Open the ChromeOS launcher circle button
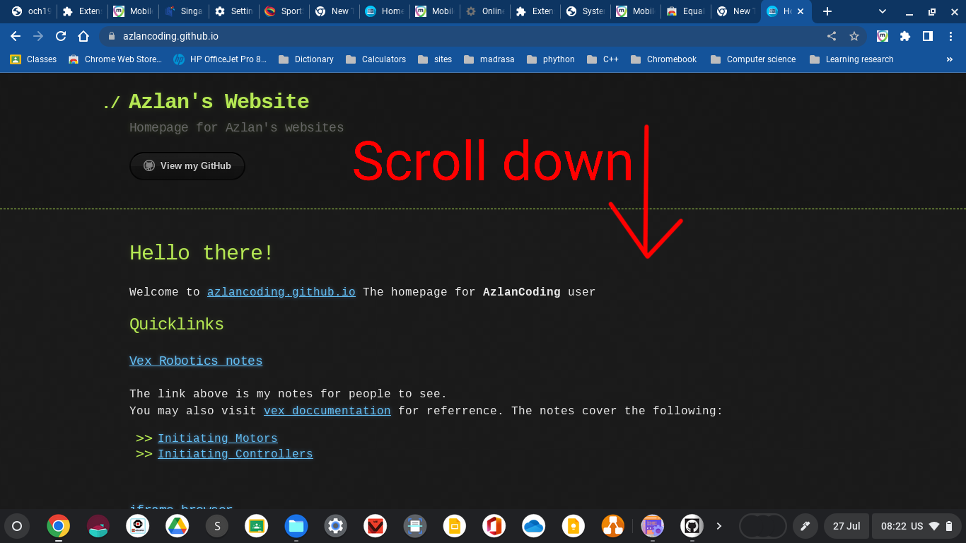Image resolution: width=966 pixels, height=543 pixels. (17, 526)
